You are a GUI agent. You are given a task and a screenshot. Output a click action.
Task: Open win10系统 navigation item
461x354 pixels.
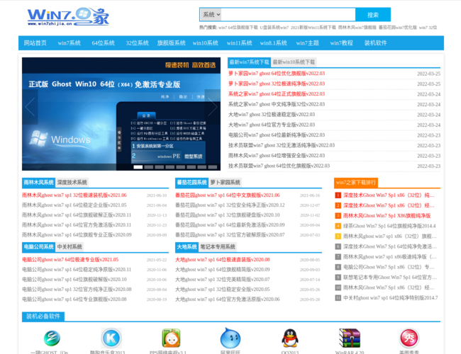206,43
